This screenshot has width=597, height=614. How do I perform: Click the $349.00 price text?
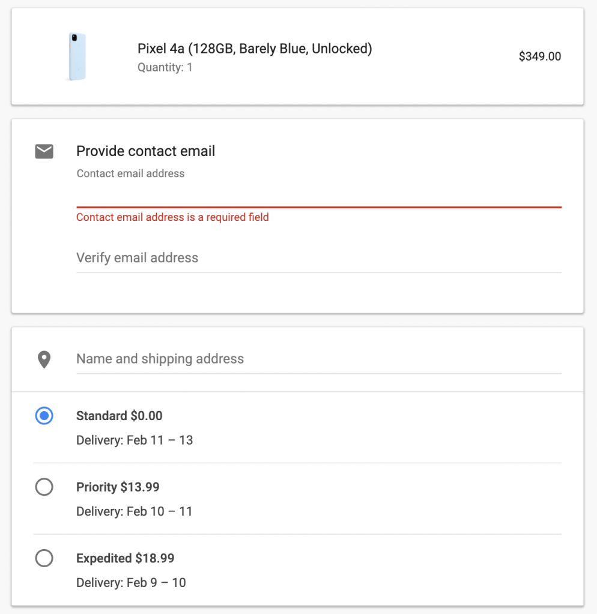[540, 56]
